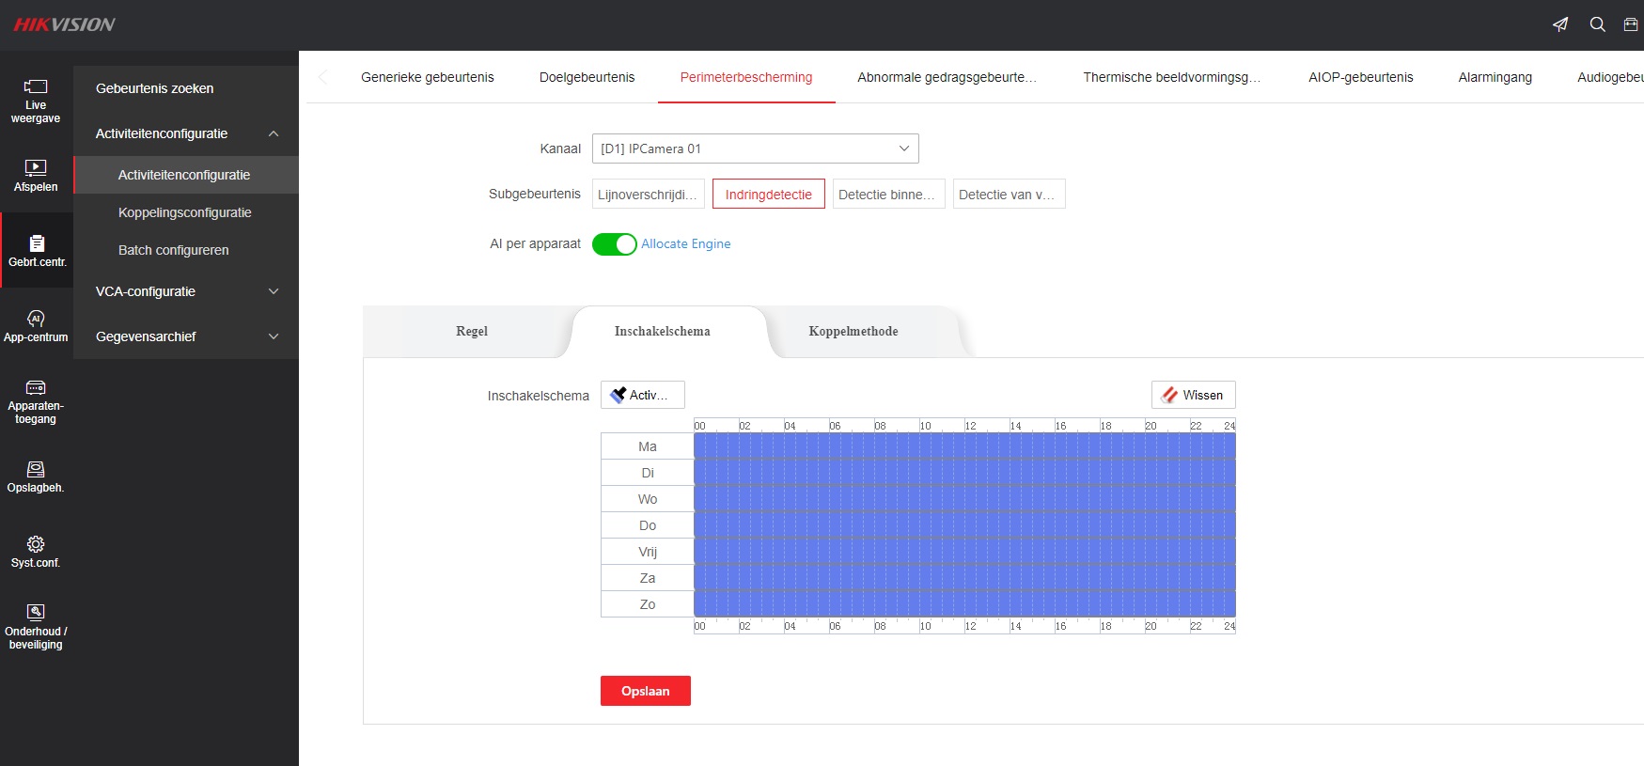Viewport: 1644px width, 766px height.
Task: Click the Wissen eraser button
Action: pyautogui.click(x=1193, y=395)
